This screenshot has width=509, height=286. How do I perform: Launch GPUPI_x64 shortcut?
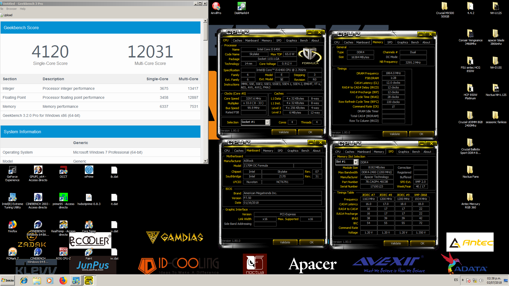point(38,173)
